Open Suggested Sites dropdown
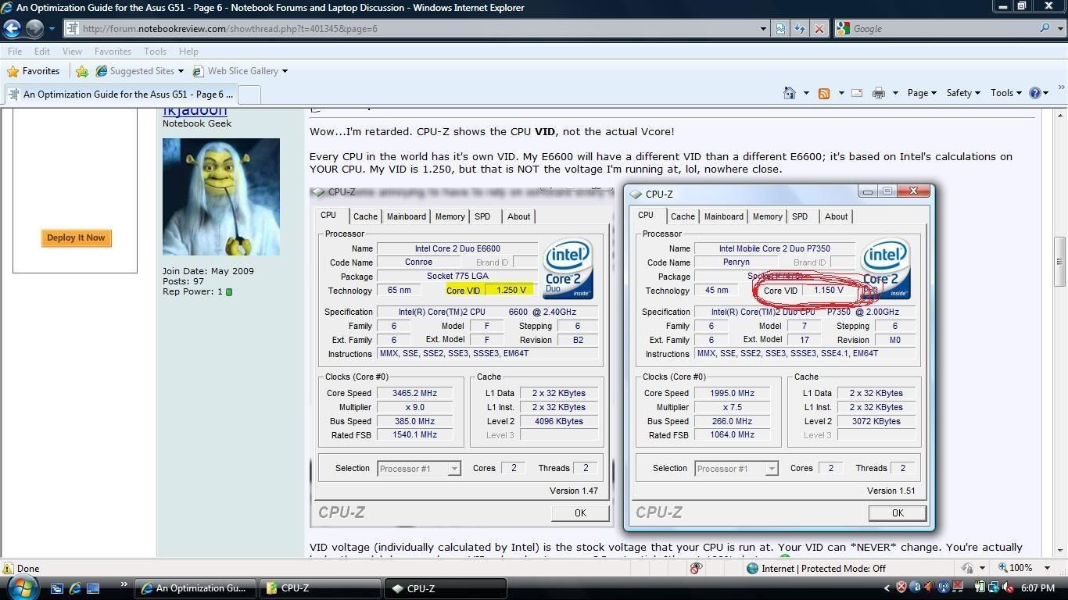This screenshot has width=1068, height=600. click(x=140, y=71)
